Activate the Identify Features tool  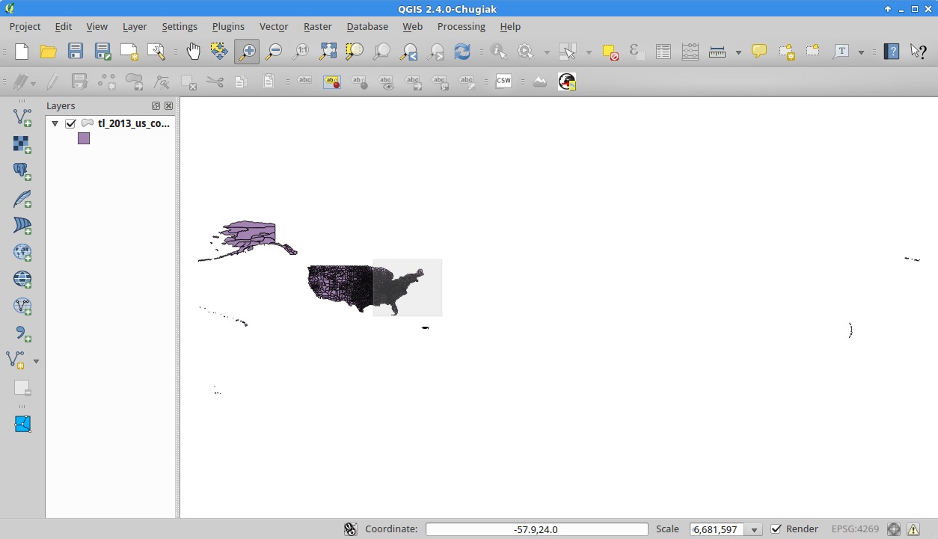pos(498,52)
